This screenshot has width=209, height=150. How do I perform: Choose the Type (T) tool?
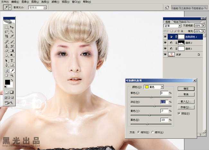click(x=12, y=60)
